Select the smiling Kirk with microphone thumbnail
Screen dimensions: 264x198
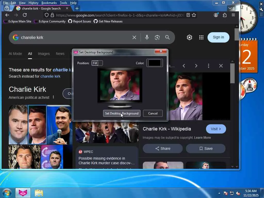60,125
